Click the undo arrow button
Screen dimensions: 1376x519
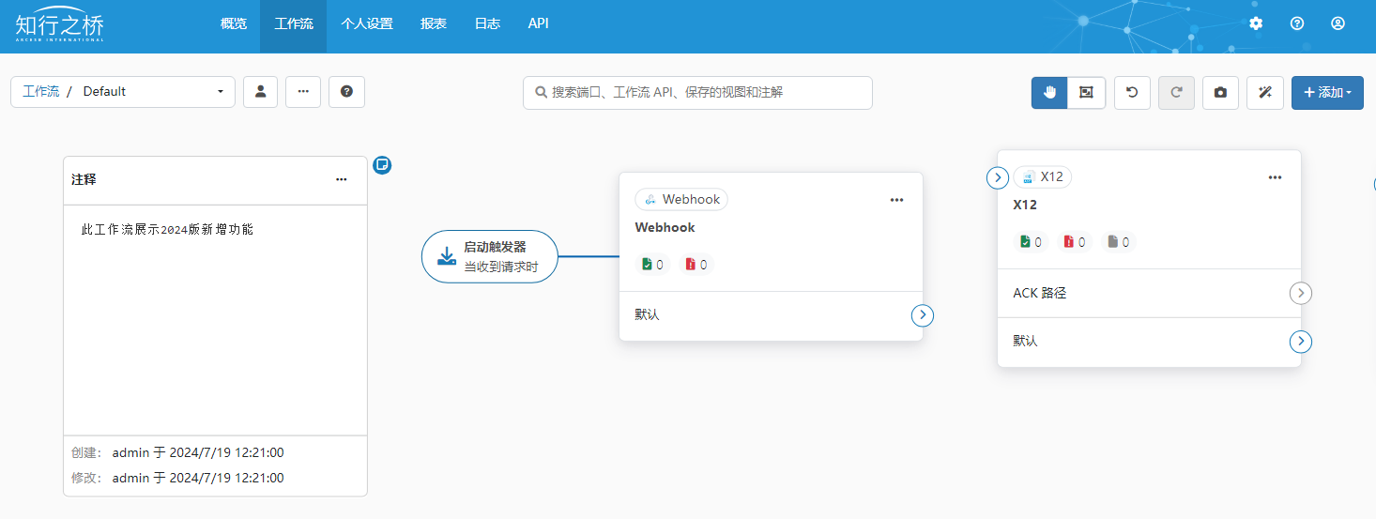tap(1132, 92)
